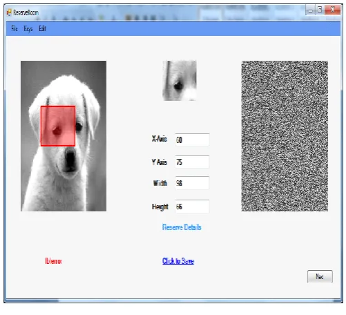
Task: Maximize the ReserveRoom window
Action: (320, 10)
